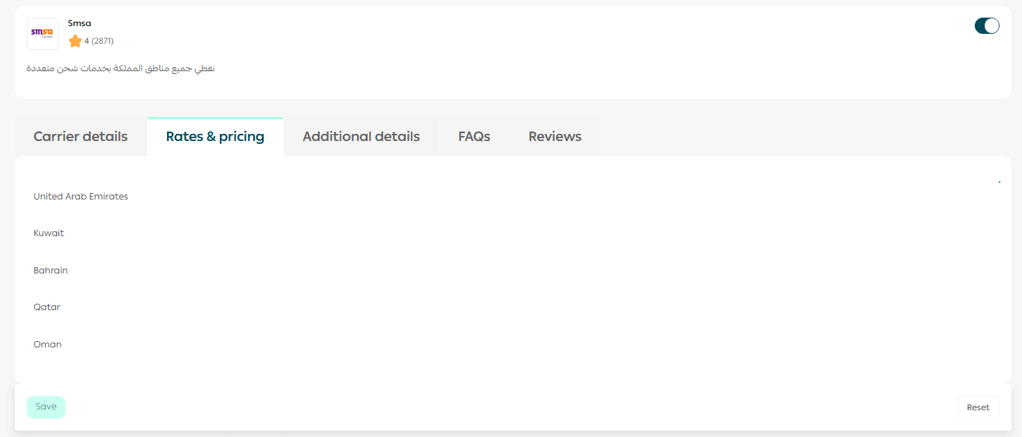Open the Oman pricing row

(48, 345)
